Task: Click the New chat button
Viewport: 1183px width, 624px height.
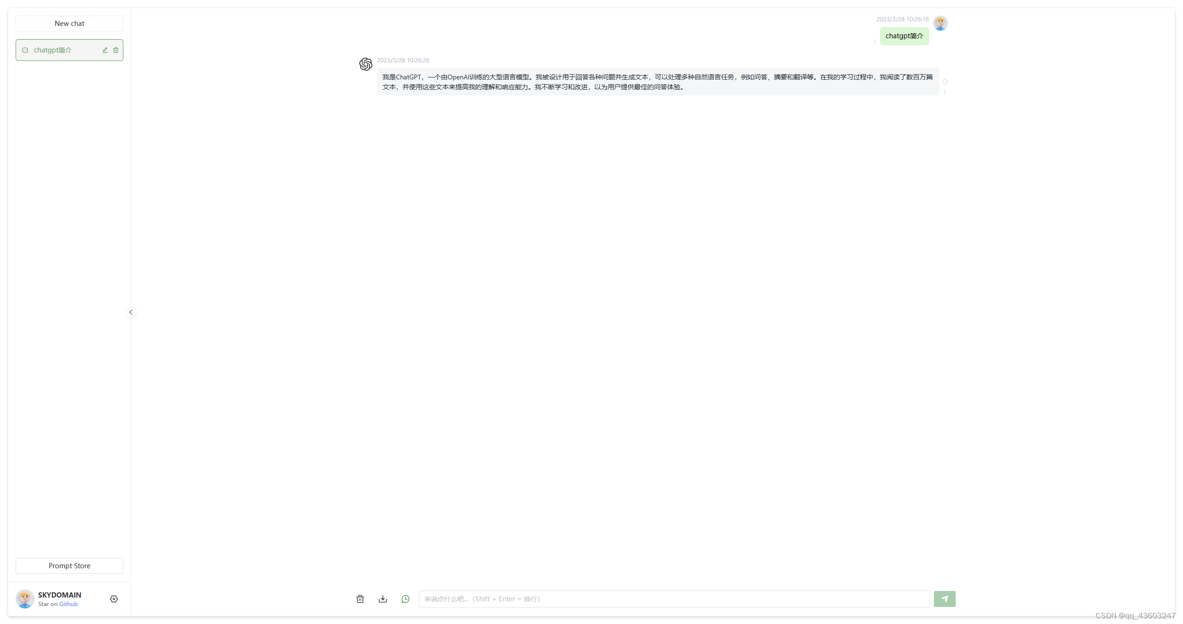Action: click(69, 24)
